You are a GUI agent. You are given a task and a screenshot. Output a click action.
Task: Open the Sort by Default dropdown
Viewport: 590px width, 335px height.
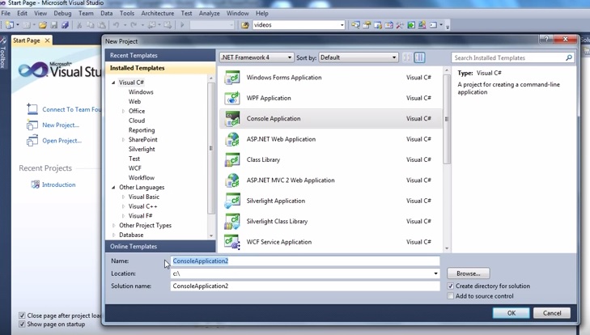click(359, 57)
